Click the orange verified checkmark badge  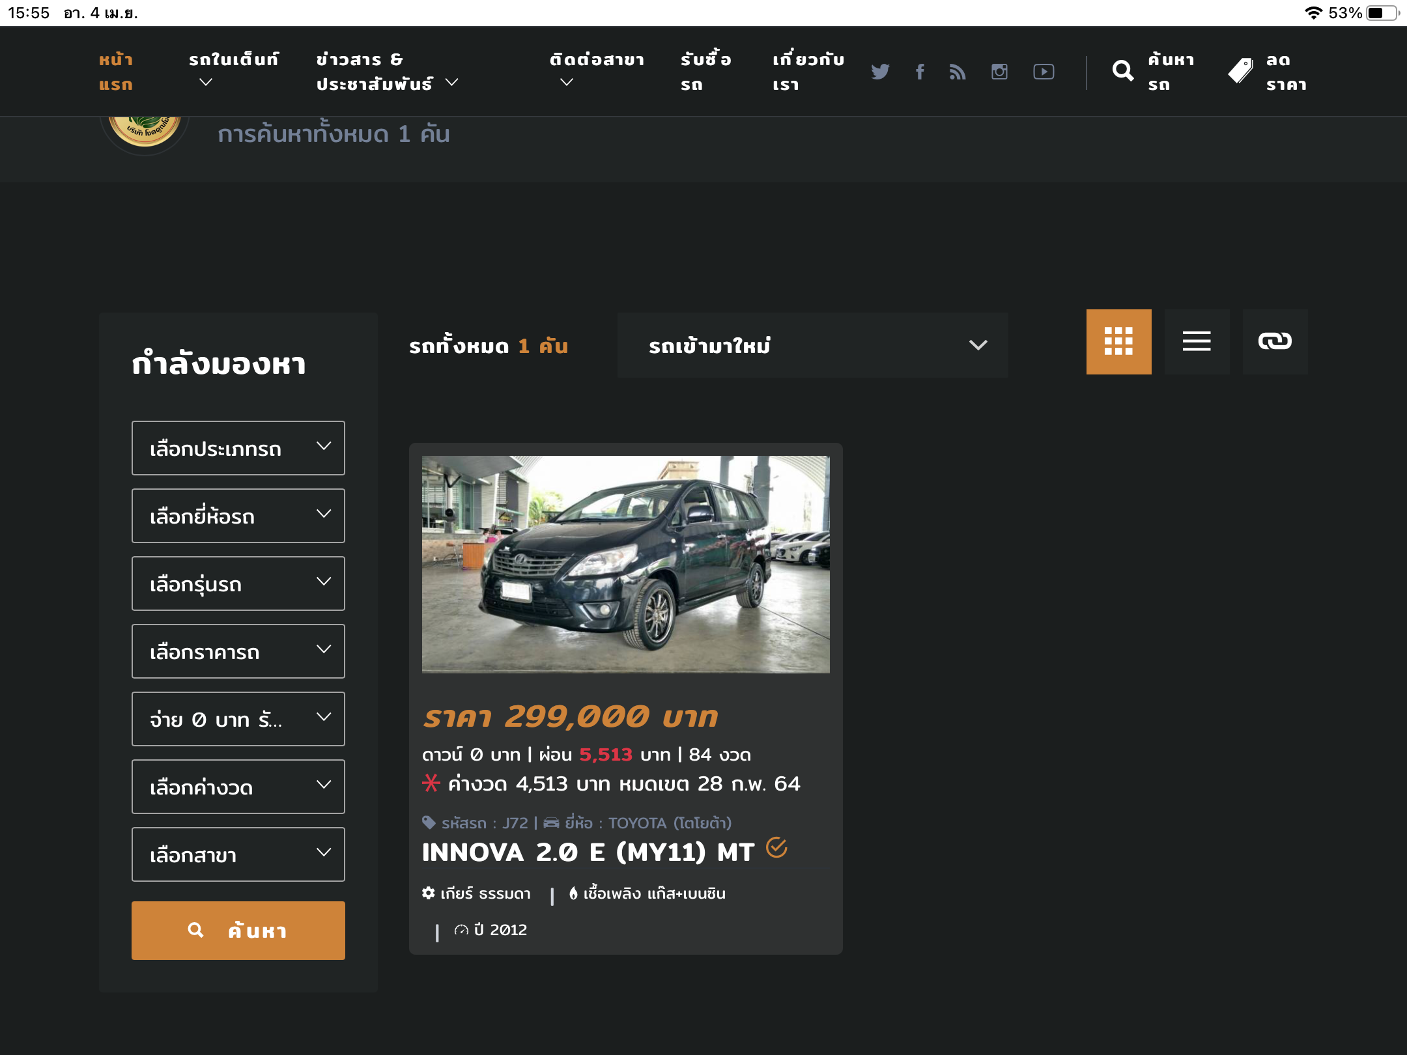(x=776, y=848)
